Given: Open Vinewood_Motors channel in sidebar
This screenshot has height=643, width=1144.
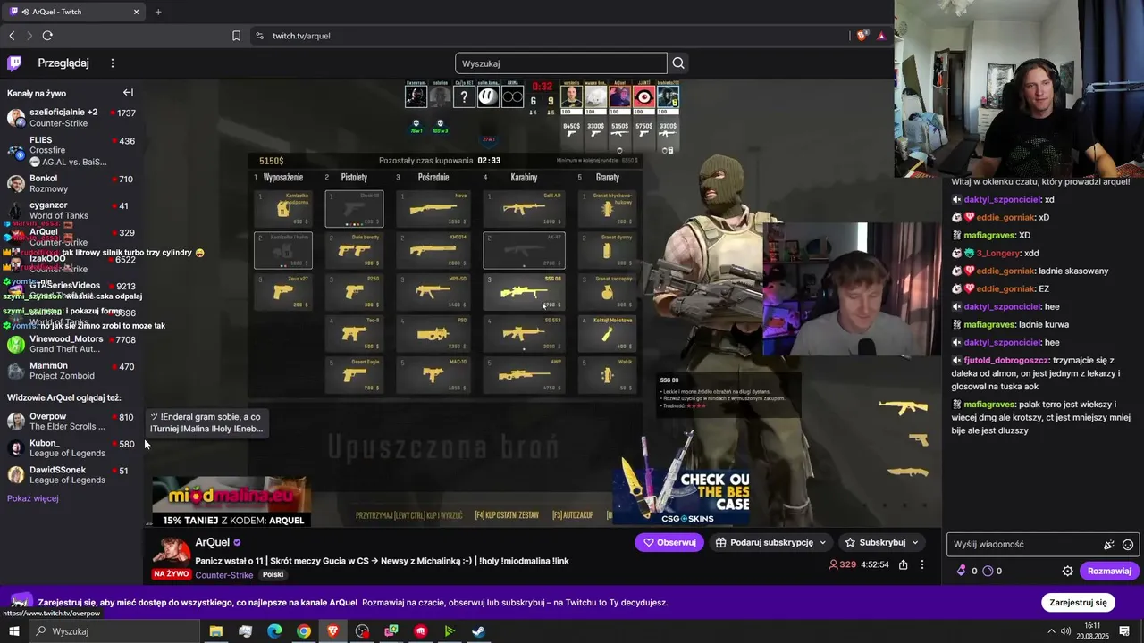Looking at the screenshot, I should [71, 344].
